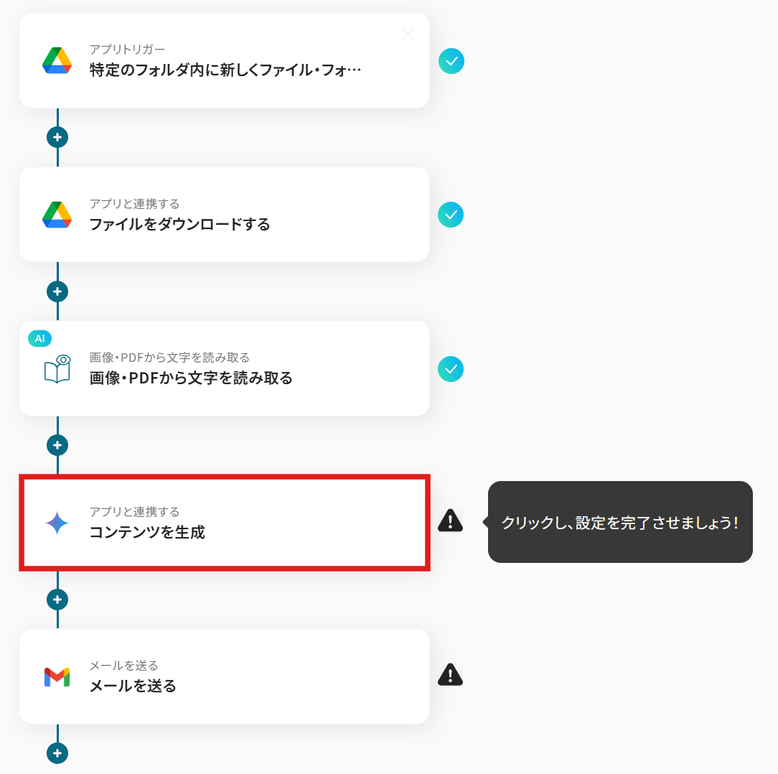Click the AI badge on the OCR card
The image size is (778, 774).
coord(39,339)
